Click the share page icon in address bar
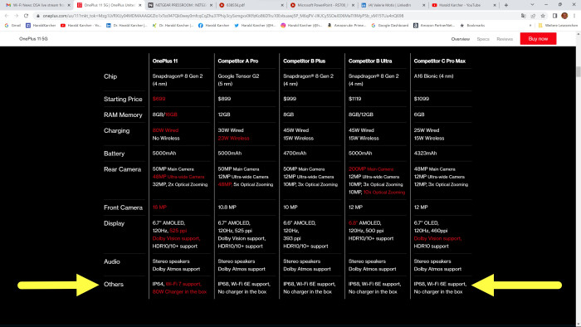This screenshot has width=581, height=327. point(533,16)
